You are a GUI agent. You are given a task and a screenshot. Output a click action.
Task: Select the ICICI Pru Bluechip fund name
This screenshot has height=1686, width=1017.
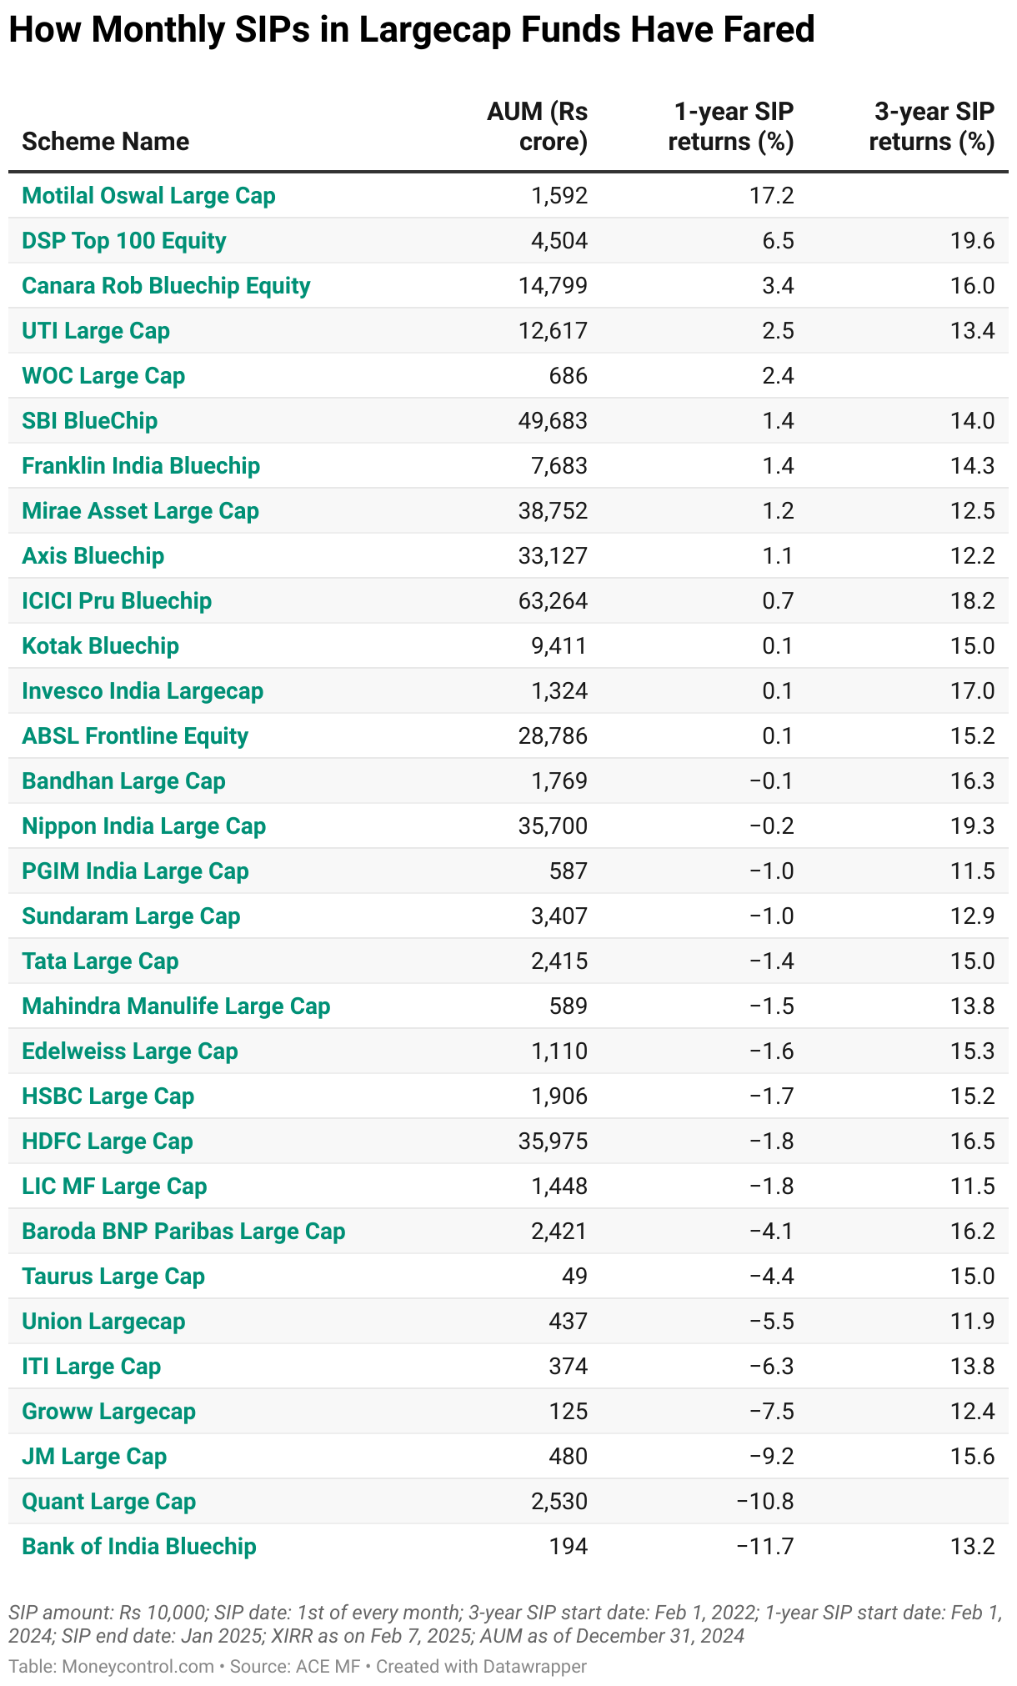coord(117,601)
